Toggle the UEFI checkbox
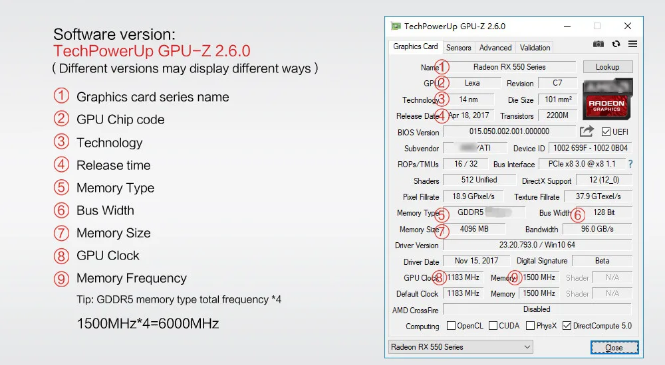Viewport: 665px width, 365px height. coord(606,131)
